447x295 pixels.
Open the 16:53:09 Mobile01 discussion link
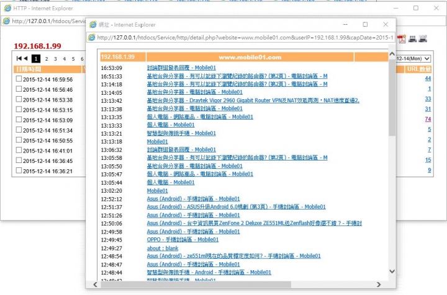coord(181,68)
